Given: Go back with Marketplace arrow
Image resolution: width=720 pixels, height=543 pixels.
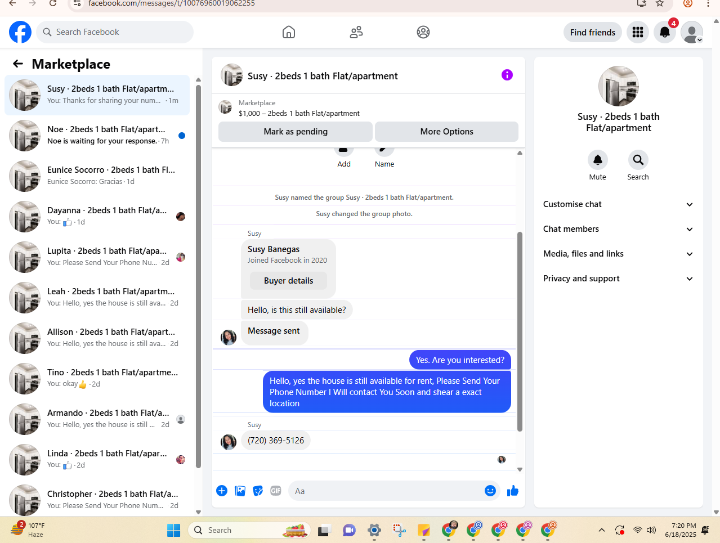Looking at the screenshot, I should (18, 64).
